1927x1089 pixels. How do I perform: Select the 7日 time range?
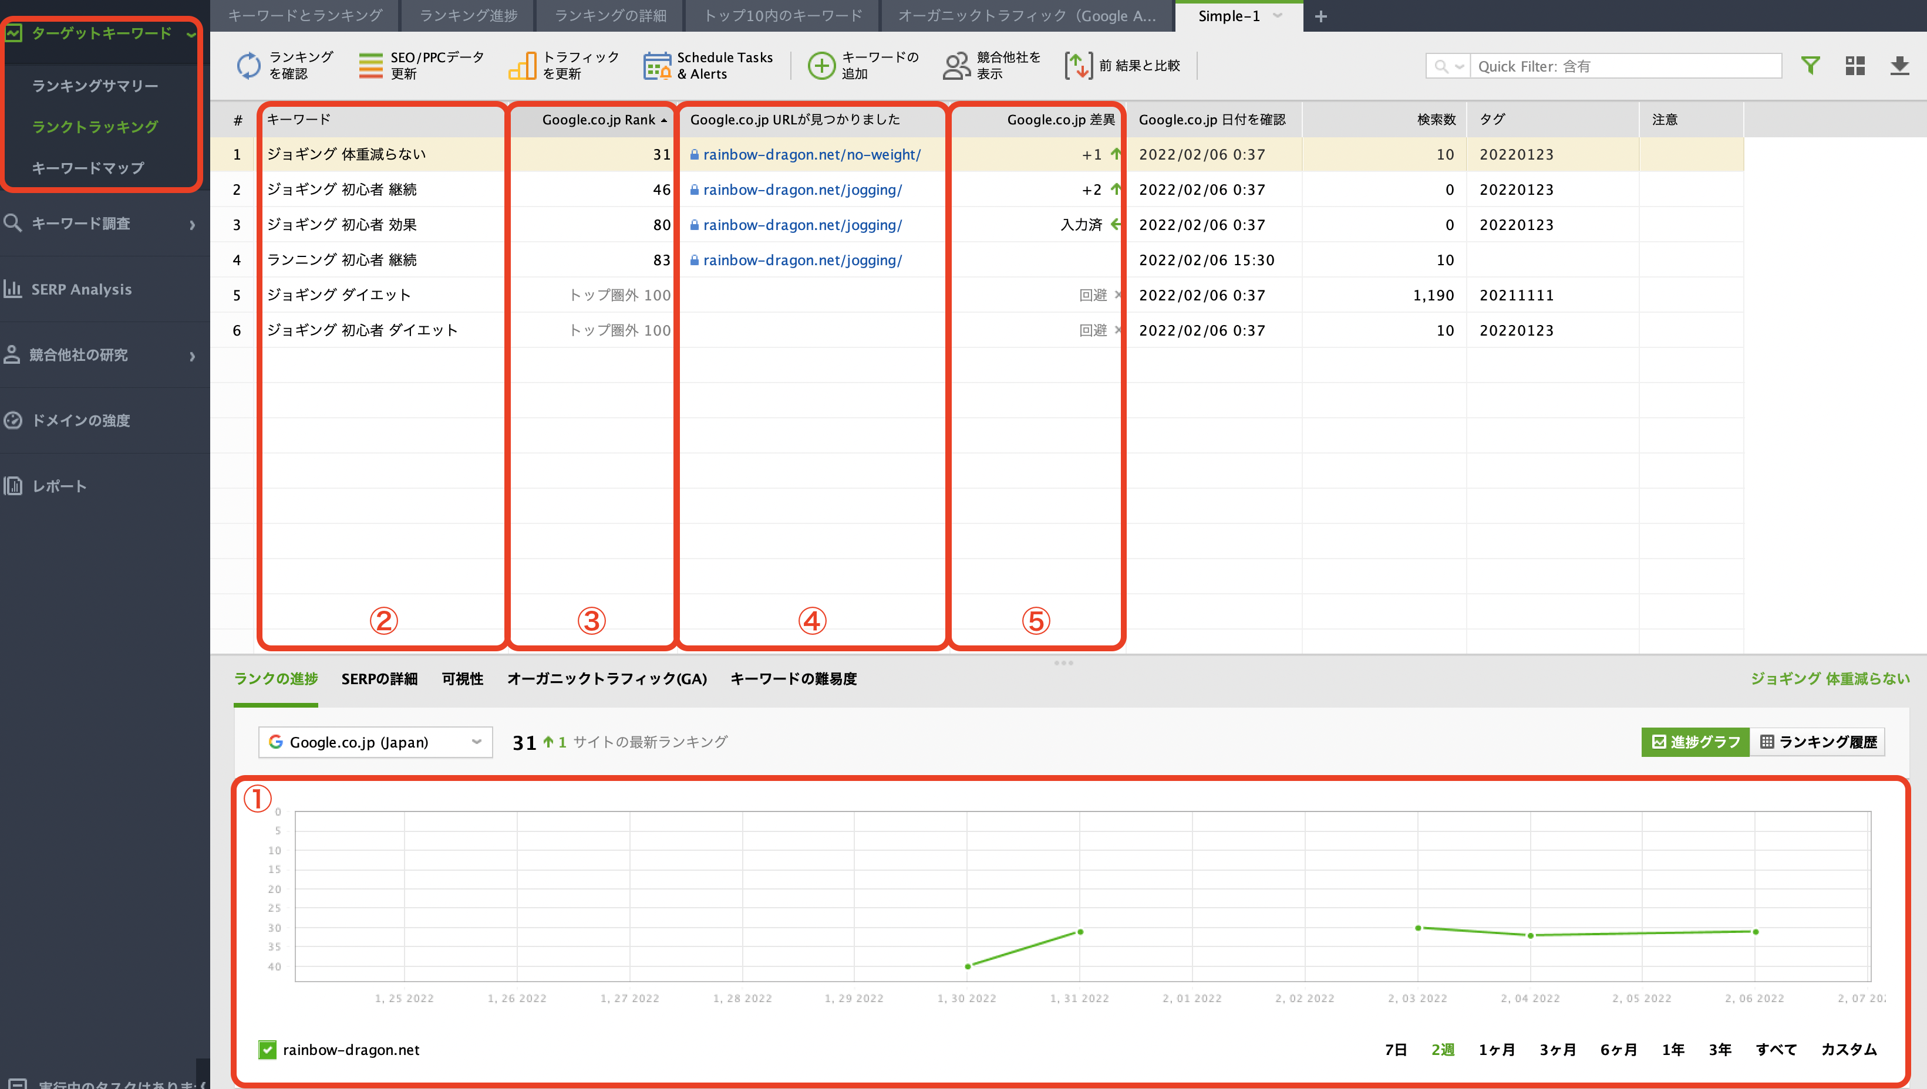(x=1396, y=1049)
